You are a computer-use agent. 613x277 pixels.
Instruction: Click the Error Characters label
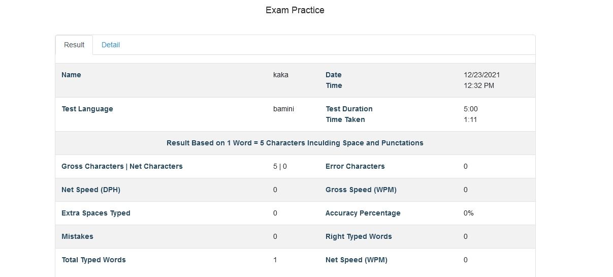click(355, 166)
